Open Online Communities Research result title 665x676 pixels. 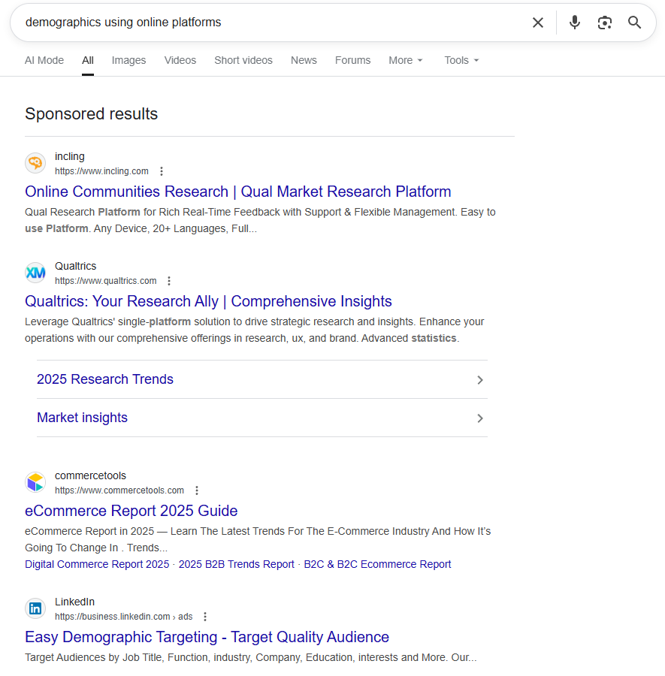coord(238,192)
